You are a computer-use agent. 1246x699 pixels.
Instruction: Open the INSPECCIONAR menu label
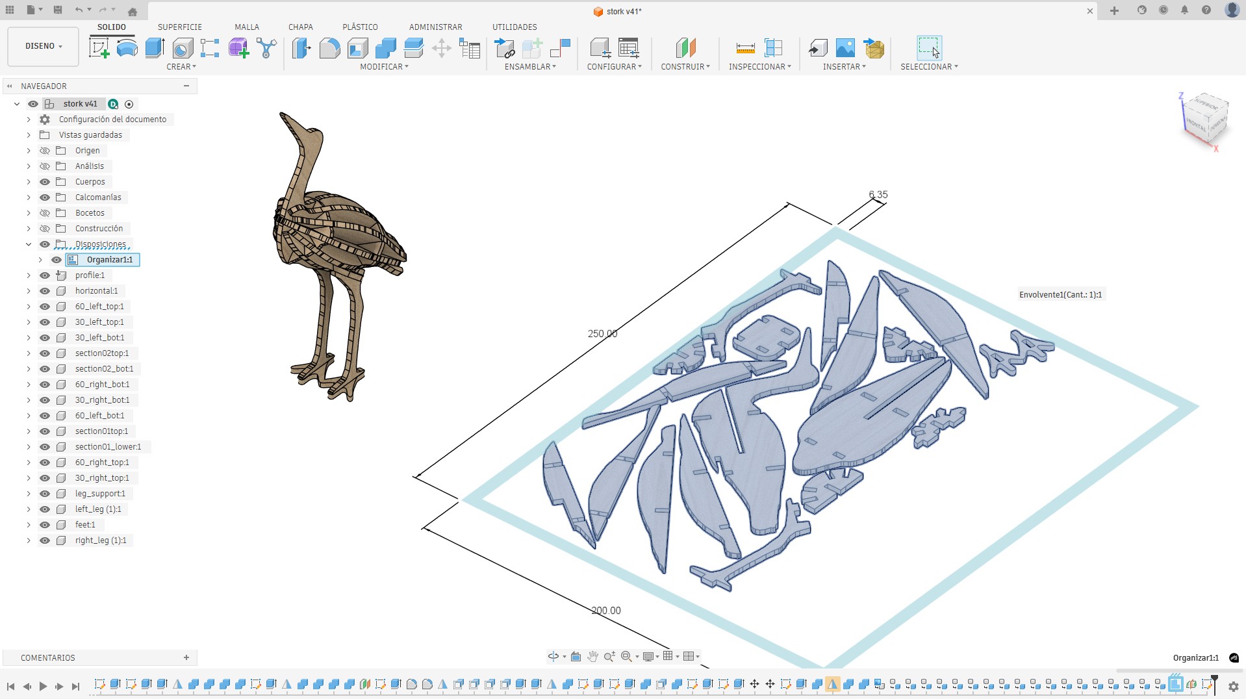(759, 66)
